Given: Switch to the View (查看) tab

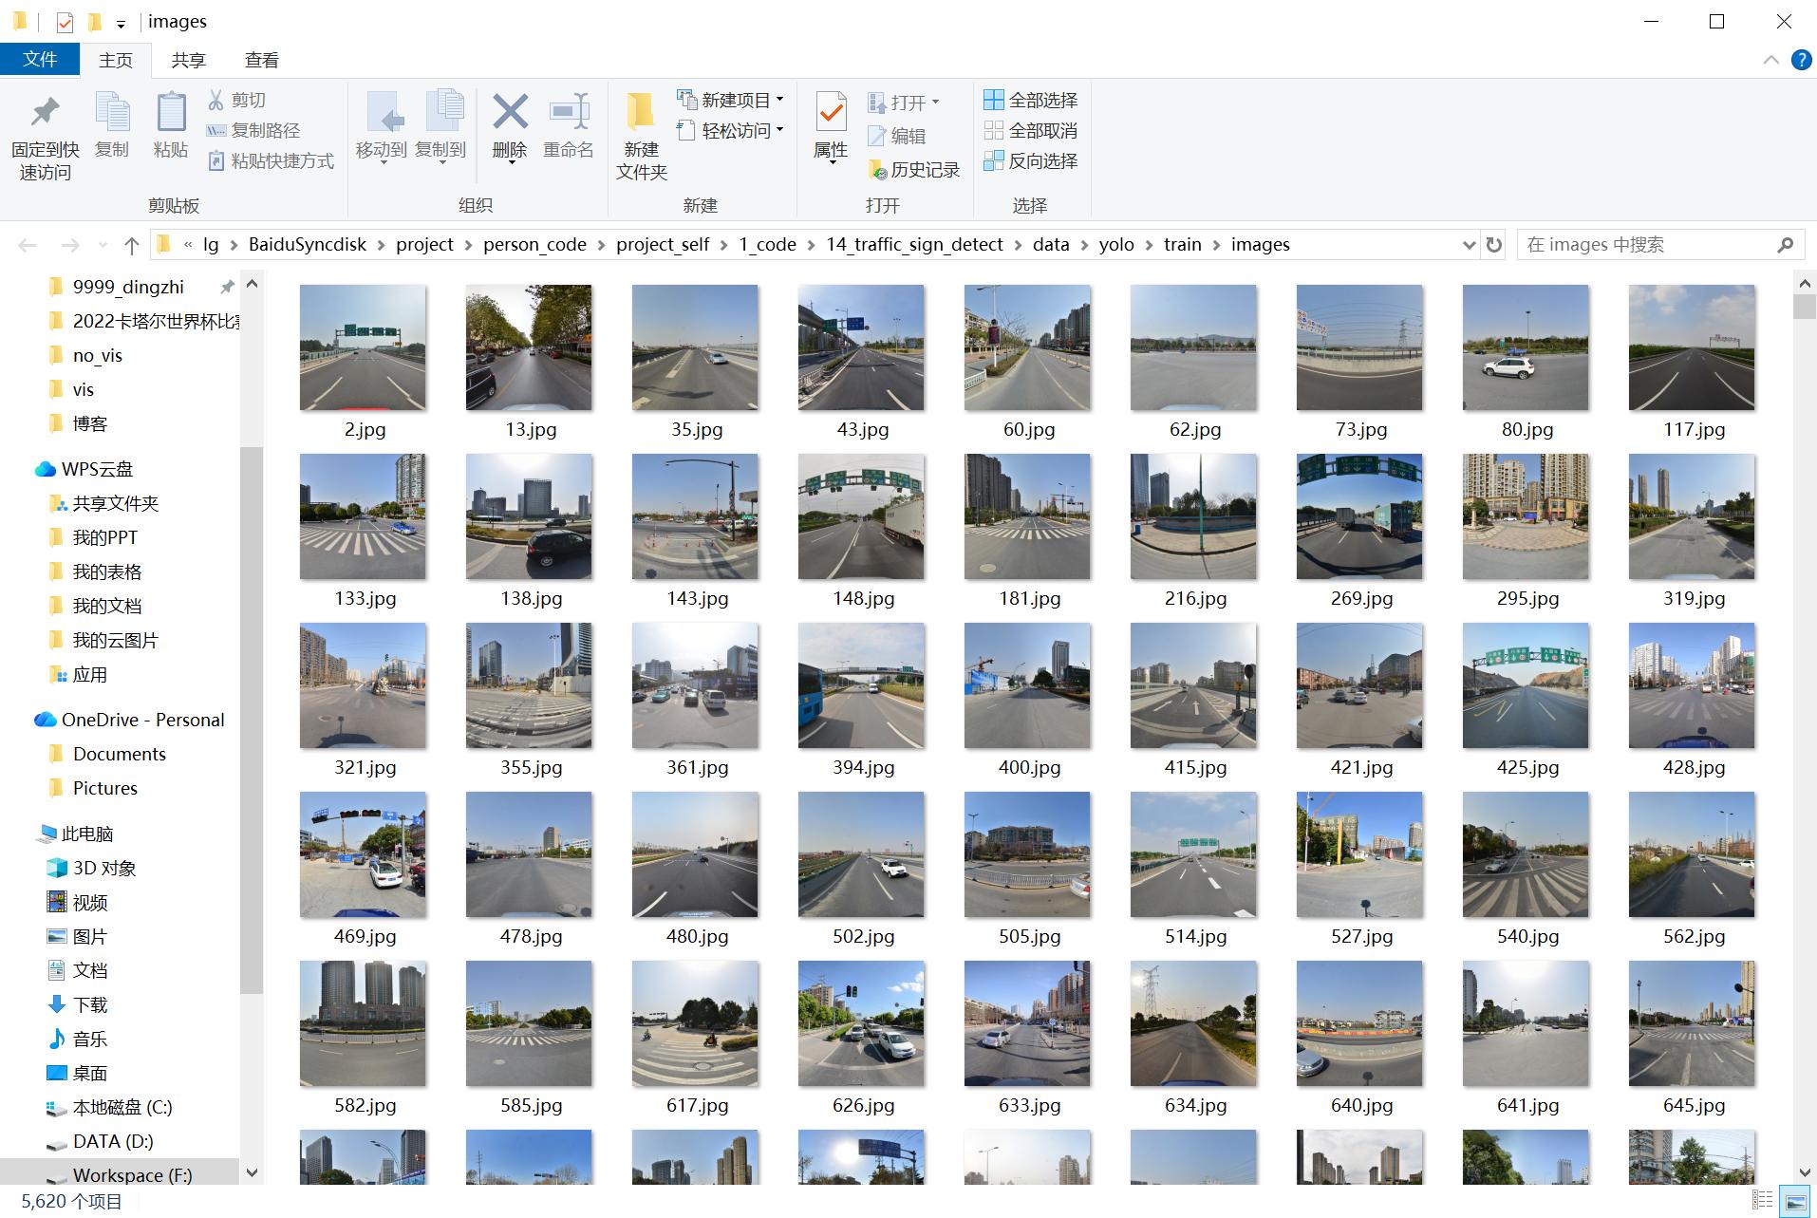Looking at the screenshot, I should tap(261, 60).
